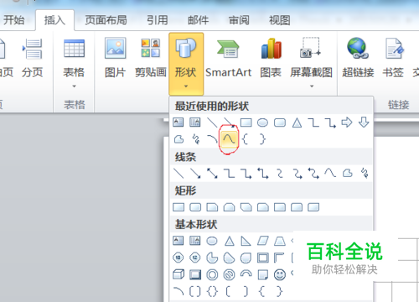This screenshot has width=419, height=302.
Task: Choose the isosceles triangle under 基本形状
Action: [230, 241]
